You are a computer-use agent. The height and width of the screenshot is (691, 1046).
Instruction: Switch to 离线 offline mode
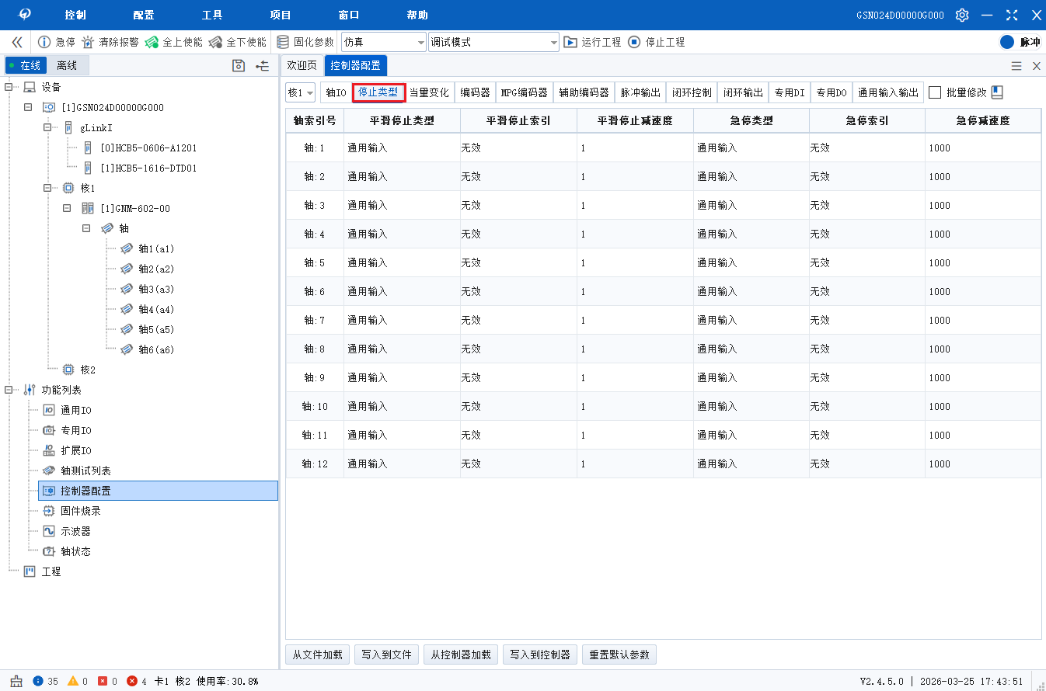pos(67,65)
